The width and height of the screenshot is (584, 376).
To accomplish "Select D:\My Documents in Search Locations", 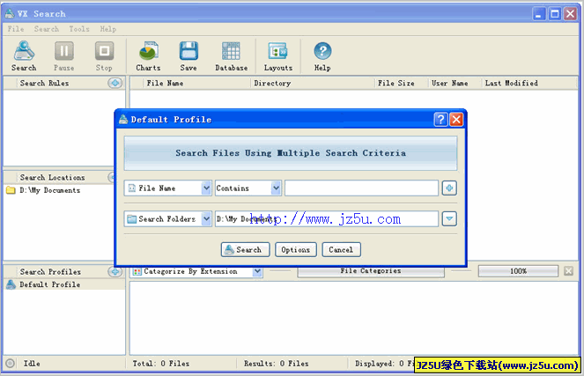I will tap(50, 190).
